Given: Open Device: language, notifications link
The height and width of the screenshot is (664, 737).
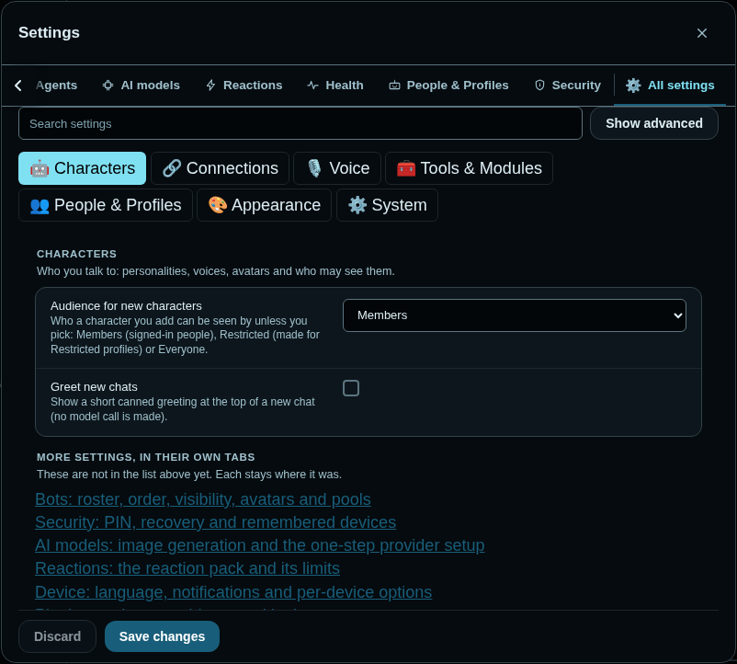Looking at the screenshot, I should [233, 592].
